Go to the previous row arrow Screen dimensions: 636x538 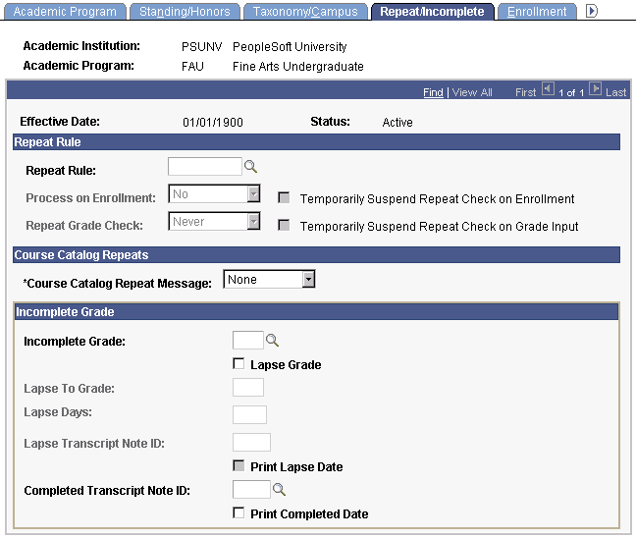click(x=548, y=88)
